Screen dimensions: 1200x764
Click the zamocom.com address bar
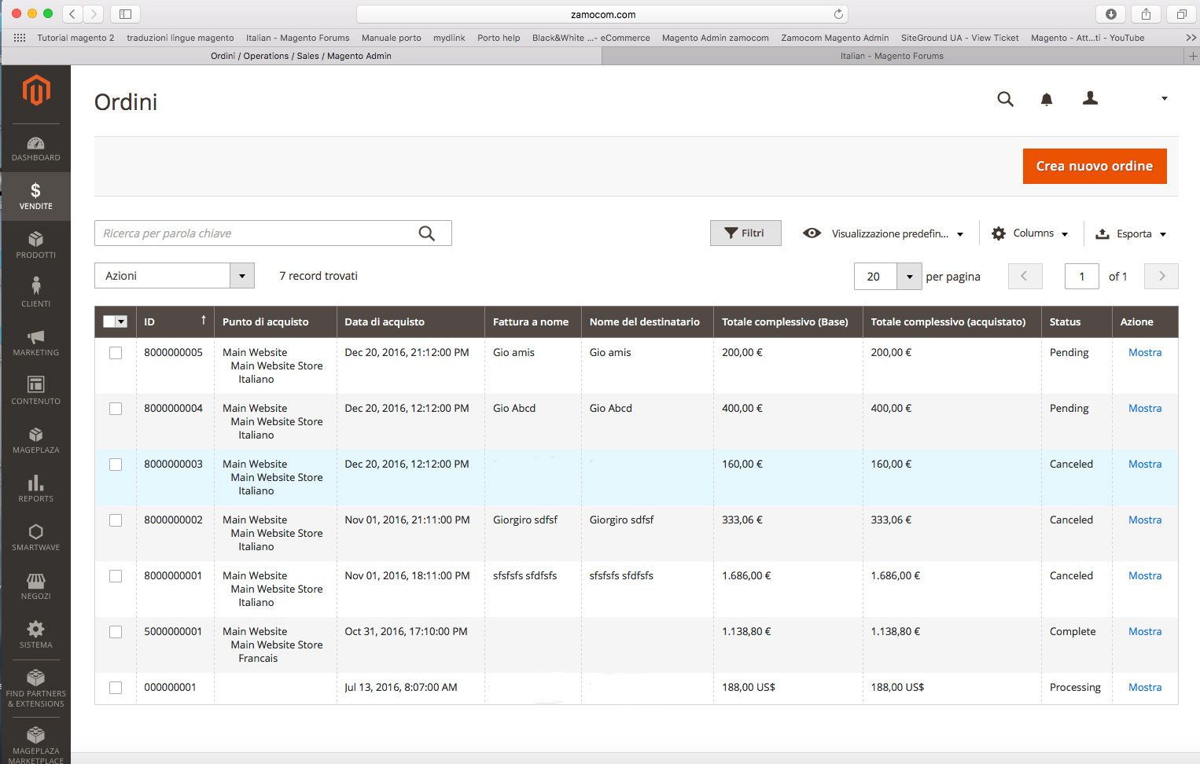(x=602, y=14)
